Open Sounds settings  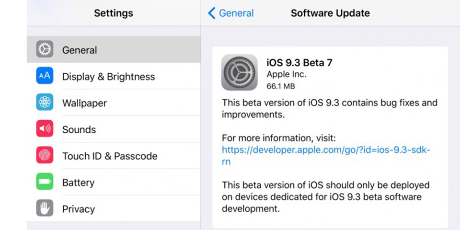click(114, 129)
